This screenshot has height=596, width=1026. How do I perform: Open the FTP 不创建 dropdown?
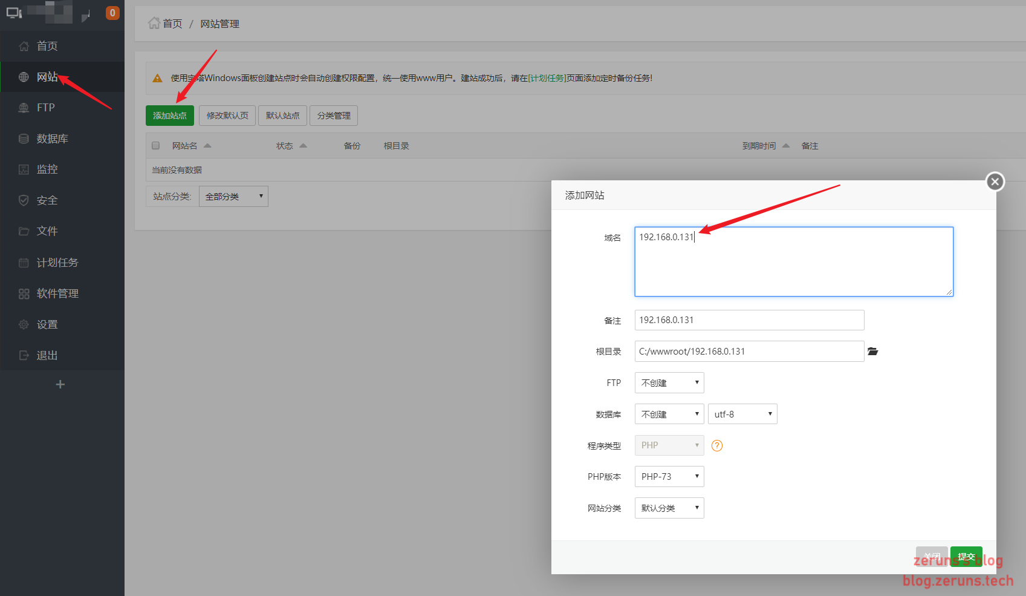[x=669, y=382]
